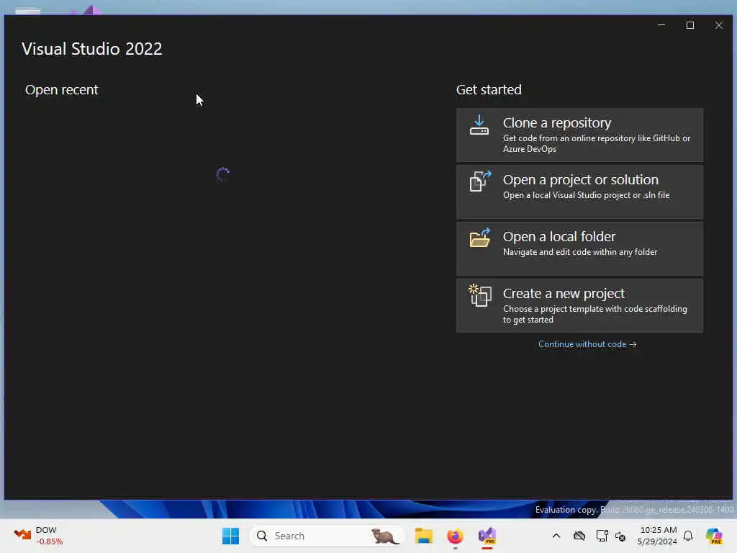Click the Visual Studio taskbar icon
Viewport: 737px width, 553px height.
click(x=487, y=536)
